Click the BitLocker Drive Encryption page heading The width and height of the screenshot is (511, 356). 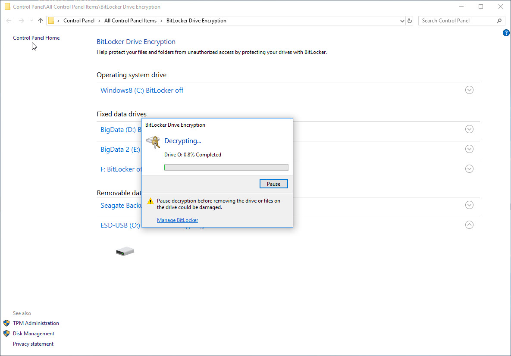click(x=136, y=42)
